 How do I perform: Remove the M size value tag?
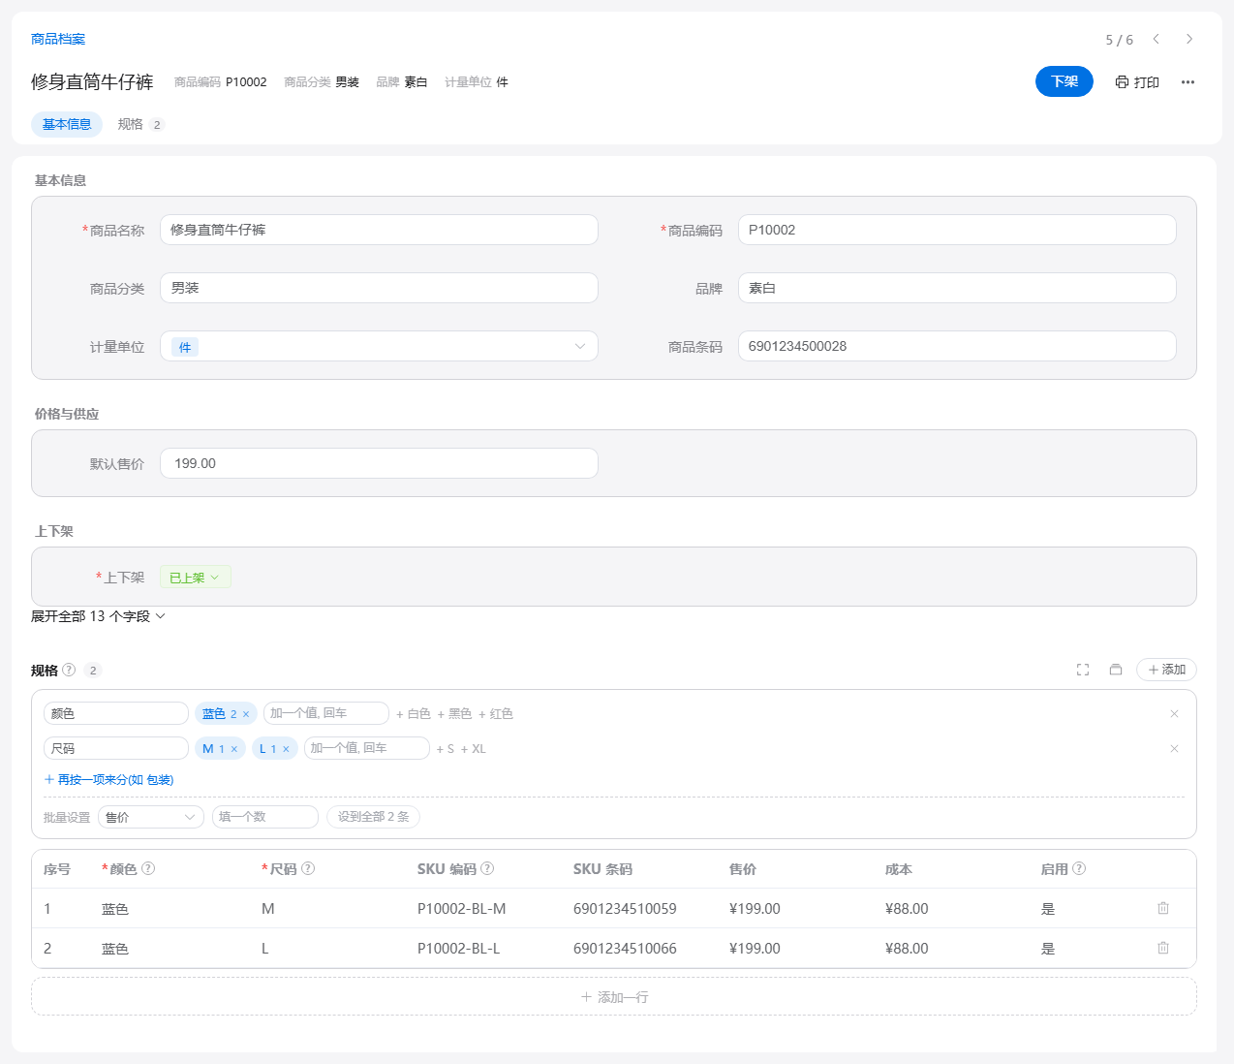tap(234, 749)
